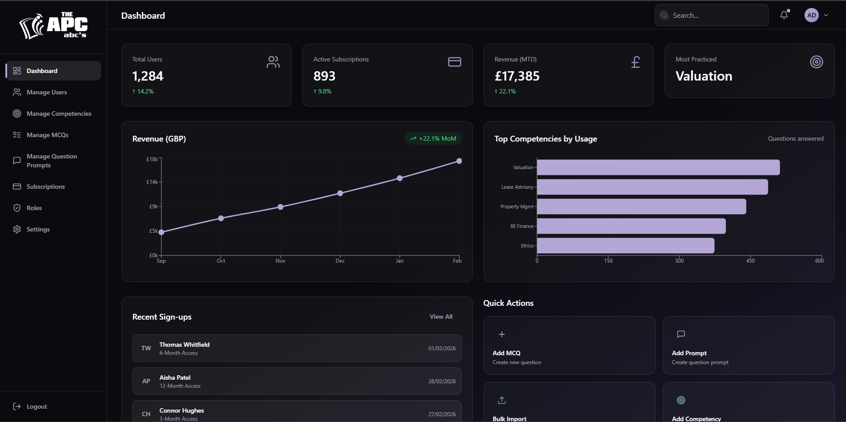
Task: Click the Valuation bar in usage chart
Action: (x=658, y=167)
